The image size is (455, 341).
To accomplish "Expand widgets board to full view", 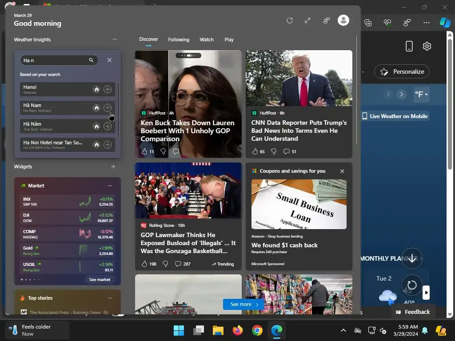I will [x=307, y=20].
